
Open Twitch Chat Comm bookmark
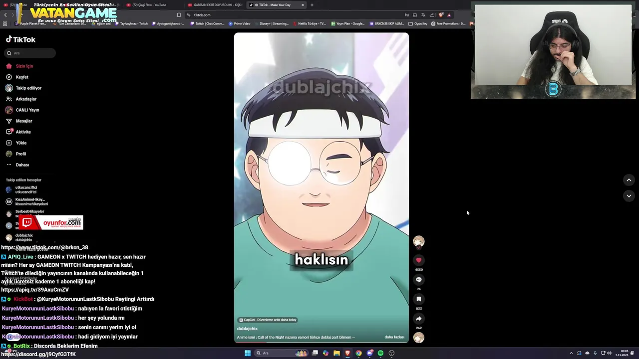pyautogui.click(x=207, y=23)
